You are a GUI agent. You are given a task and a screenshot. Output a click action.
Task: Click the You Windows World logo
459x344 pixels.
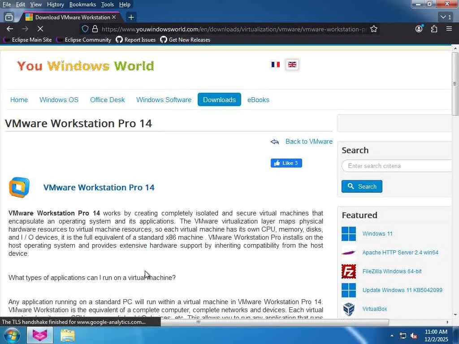coord(86,66)
